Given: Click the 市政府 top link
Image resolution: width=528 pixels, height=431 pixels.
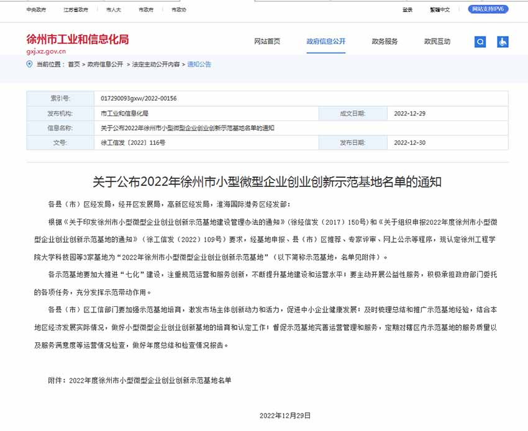Looking at the screenshot, I should click(x=146, y=10).
